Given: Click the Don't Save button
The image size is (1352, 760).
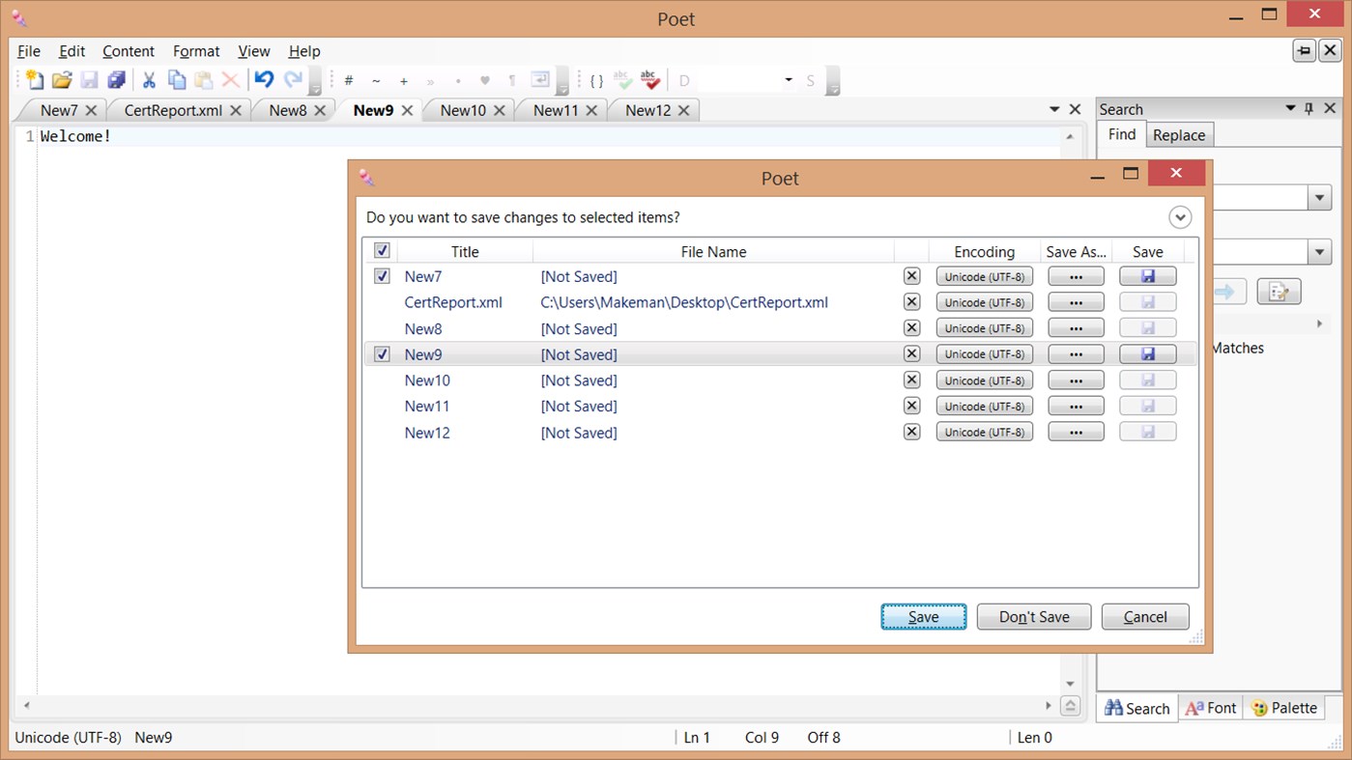Looking at the screenshot, I should [1033, 616].
